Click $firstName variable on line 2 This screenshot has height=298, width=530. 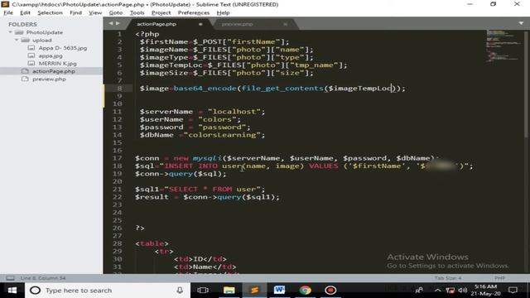coord(164,41)
